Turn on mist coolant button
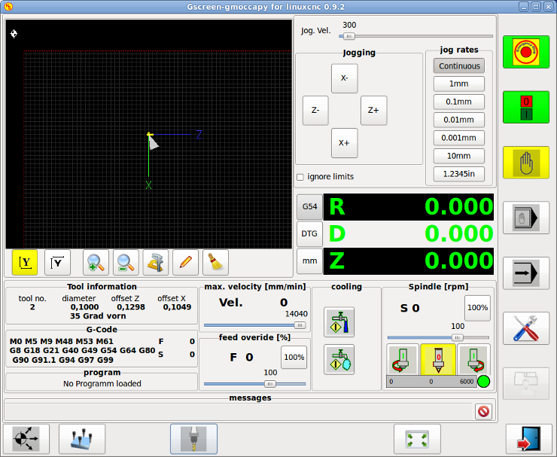The height and width of the screenshot is (457, 557). 339,359
